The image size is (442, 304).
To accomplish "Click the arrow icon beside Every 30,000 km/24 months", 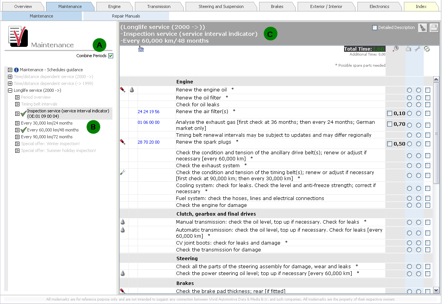I will [17, 123].
